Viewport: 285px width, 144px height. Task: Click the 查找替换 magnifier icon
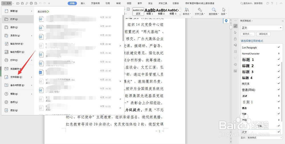214,10
